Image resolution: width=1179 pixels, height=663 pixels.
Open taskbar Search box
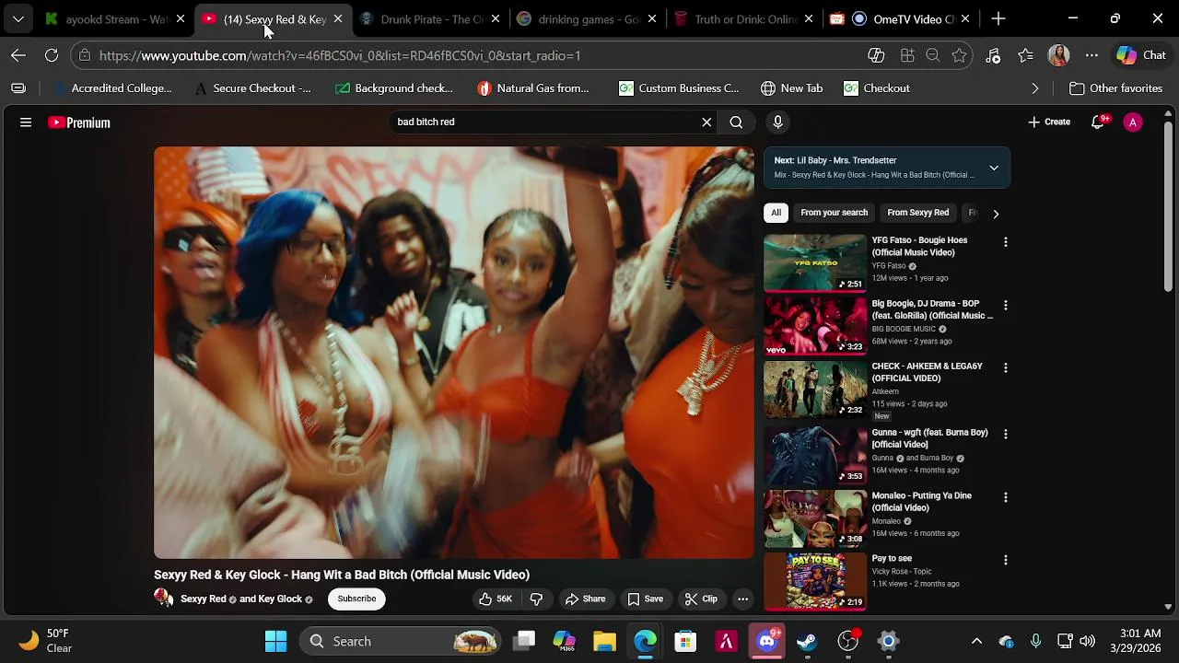click(402, 641)
